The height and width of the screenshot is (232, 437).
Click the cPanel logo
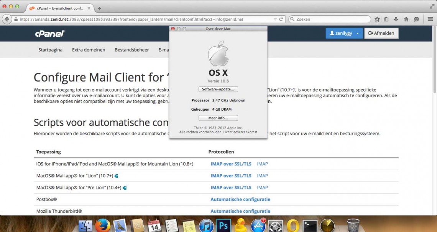[x=50, y=33]
